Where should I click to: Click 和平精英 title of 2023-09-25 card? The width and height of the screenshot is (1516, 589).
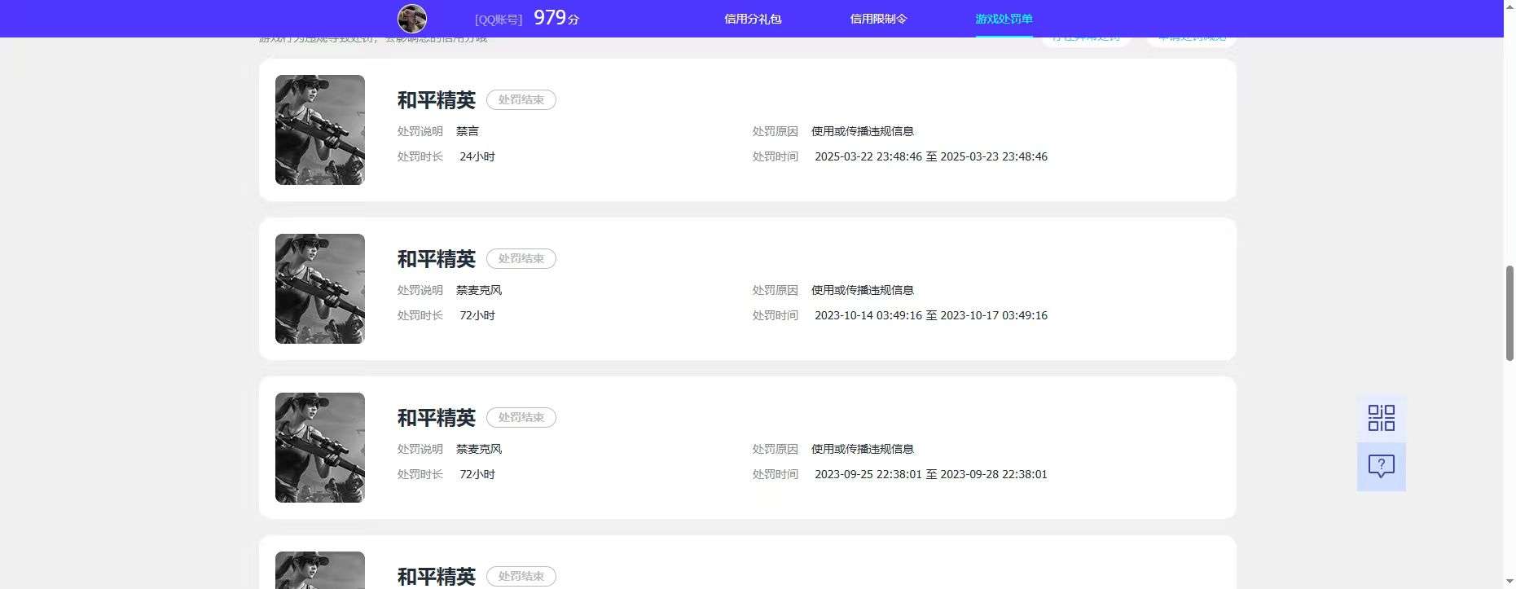437,418
